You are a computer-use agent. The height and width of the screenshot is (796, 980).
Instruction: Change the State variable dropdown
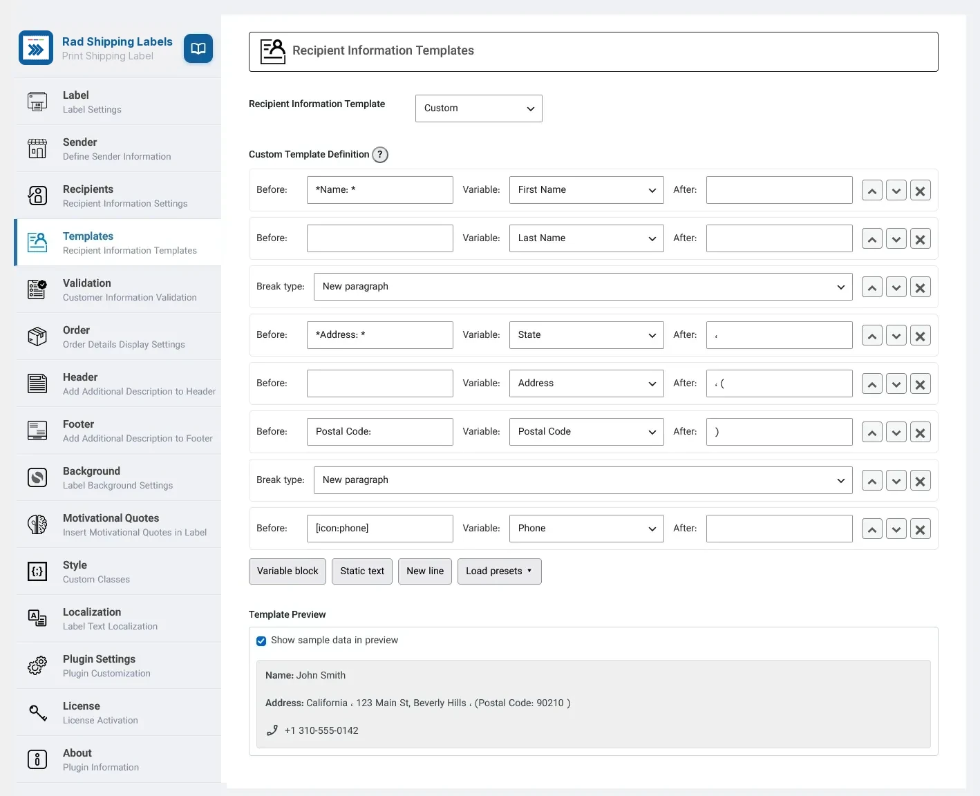click(587, 335)
